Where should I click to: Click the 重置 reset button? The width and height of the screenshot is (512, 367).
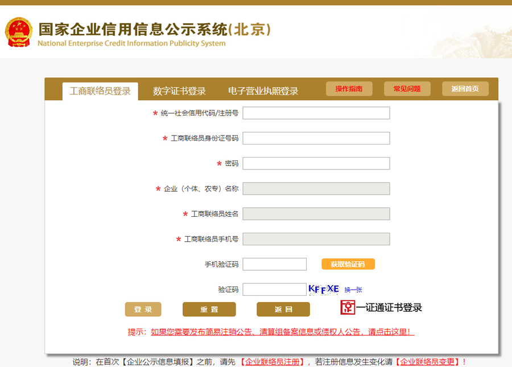(209, 309)
